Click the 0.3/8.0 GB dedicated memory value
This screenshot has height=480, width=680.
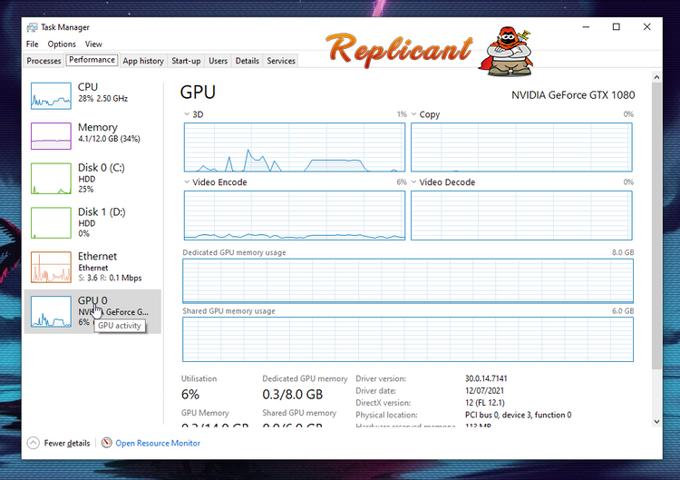pos(293,394)
